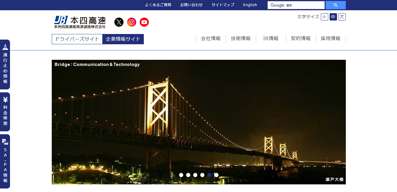Open the 料金検索 yen side tab

click(x=5, y=112)
